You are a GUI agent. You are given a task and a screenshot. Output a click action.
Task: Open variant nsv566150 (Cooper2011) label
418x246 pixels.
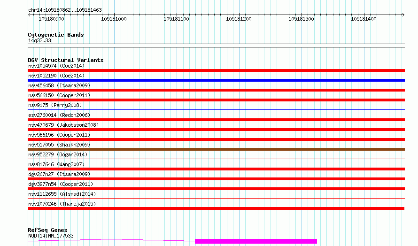click(59, 95)
